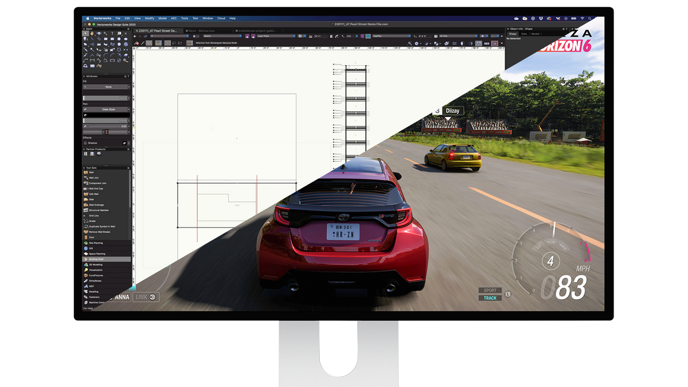This screenshot has width=688, height=387.
Task: Open the Visualization tool set
Action: [106, 269]
